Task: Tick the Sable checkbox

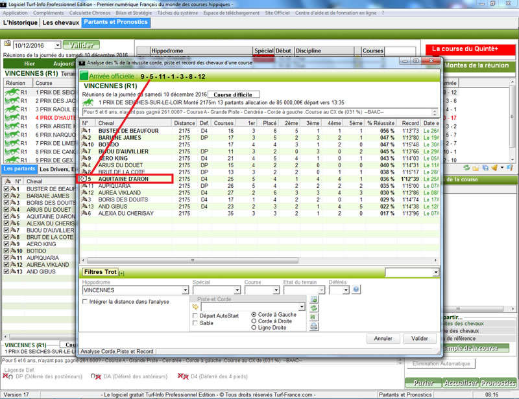Action: pyautogui.click(x=196, y=323)
